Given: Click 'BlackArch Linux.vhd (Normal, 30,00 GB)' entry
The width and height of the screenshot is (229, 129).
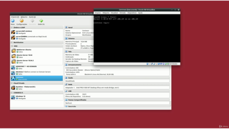Looking at the screenshot, I should click(99, 75).
